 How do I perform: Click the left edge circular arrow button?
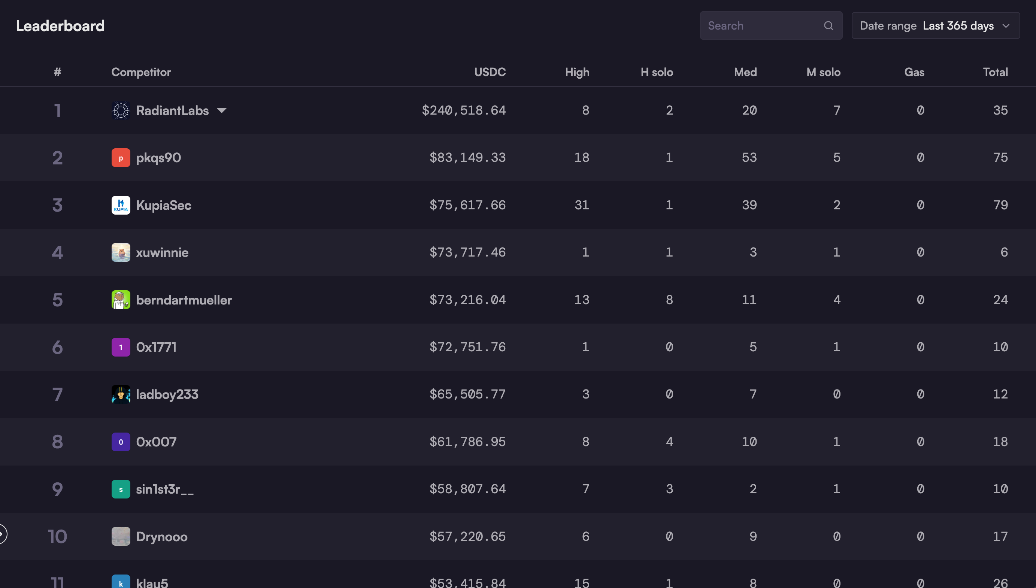pos(2,534)
